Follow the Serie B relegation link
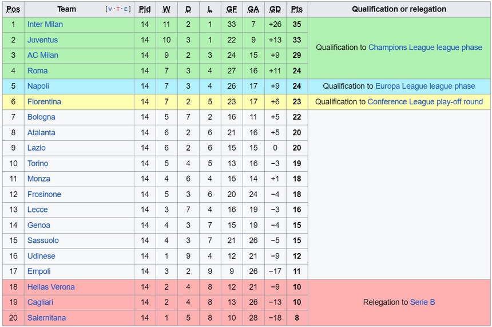 [x=423, y=302]
